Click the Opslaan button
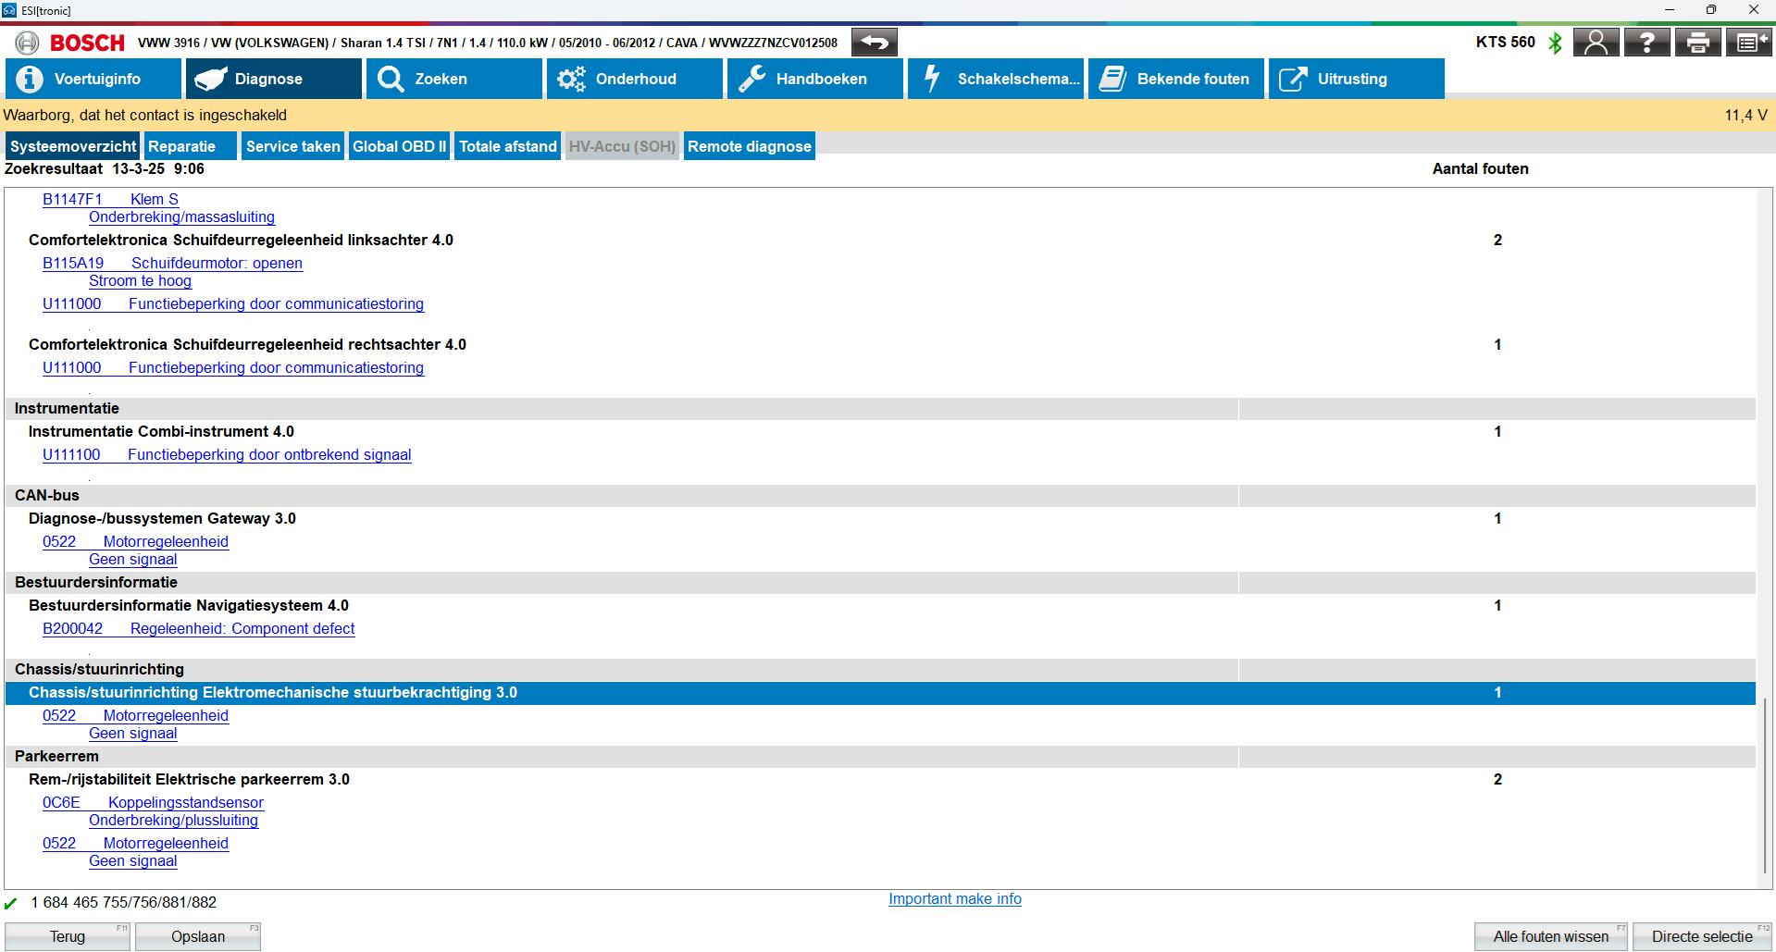The image size is (1776, 952). point(197,936)
